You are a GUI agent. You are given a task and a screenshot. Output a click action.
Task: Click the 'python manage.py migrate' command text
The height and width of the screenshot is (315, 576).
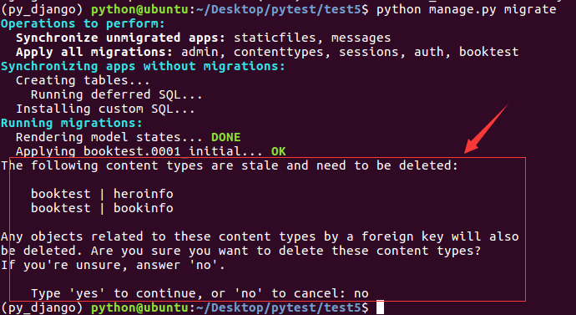(466, 9)
